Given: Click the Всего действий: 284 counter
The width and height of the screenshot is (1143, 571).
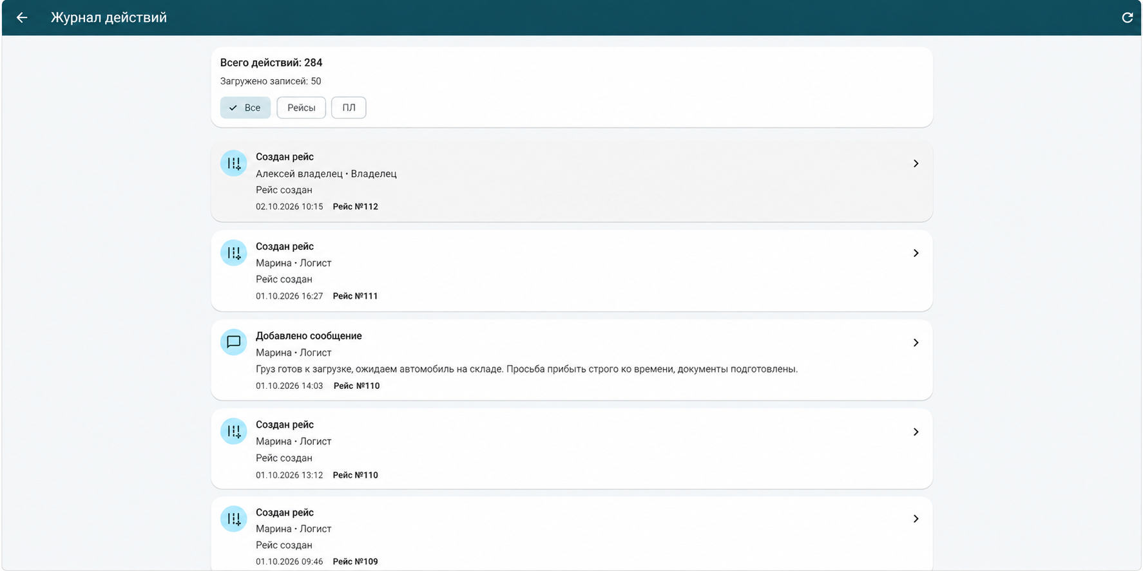Looking at the screenshot, I should tap(271, 62).
